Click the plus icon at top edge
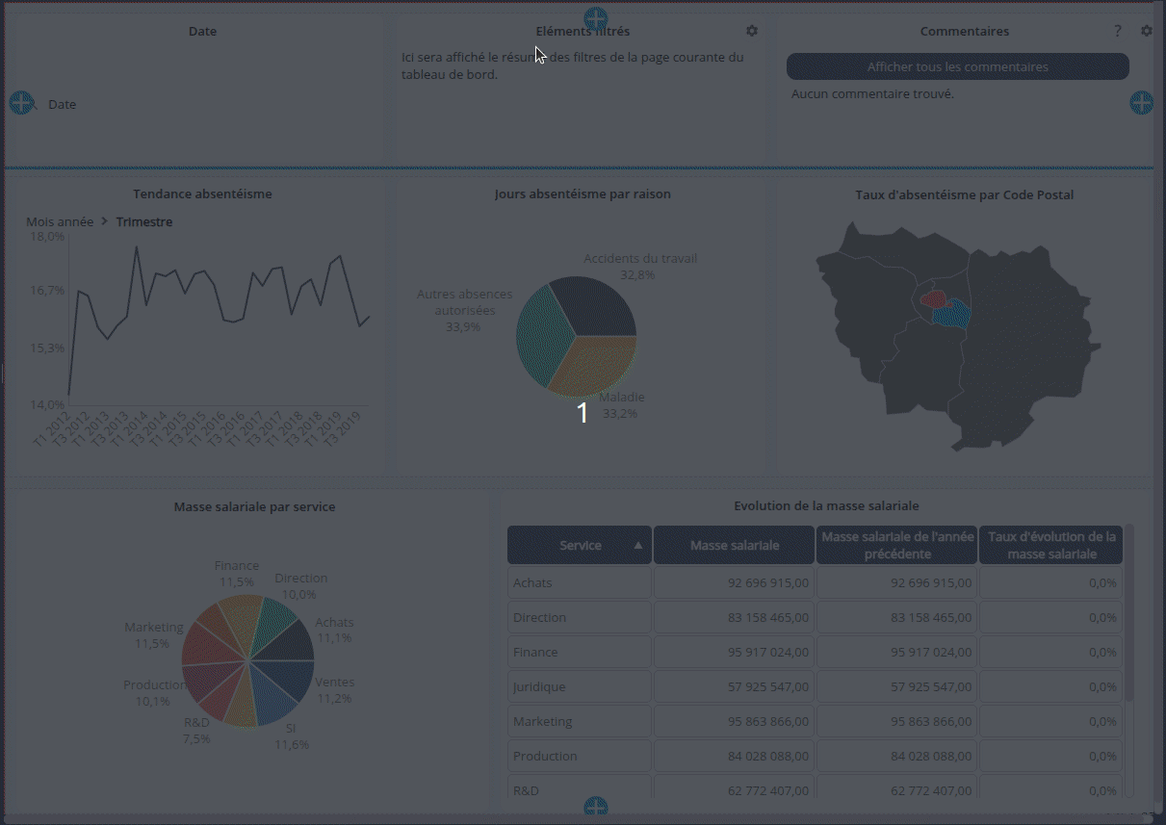 point(596,18)
